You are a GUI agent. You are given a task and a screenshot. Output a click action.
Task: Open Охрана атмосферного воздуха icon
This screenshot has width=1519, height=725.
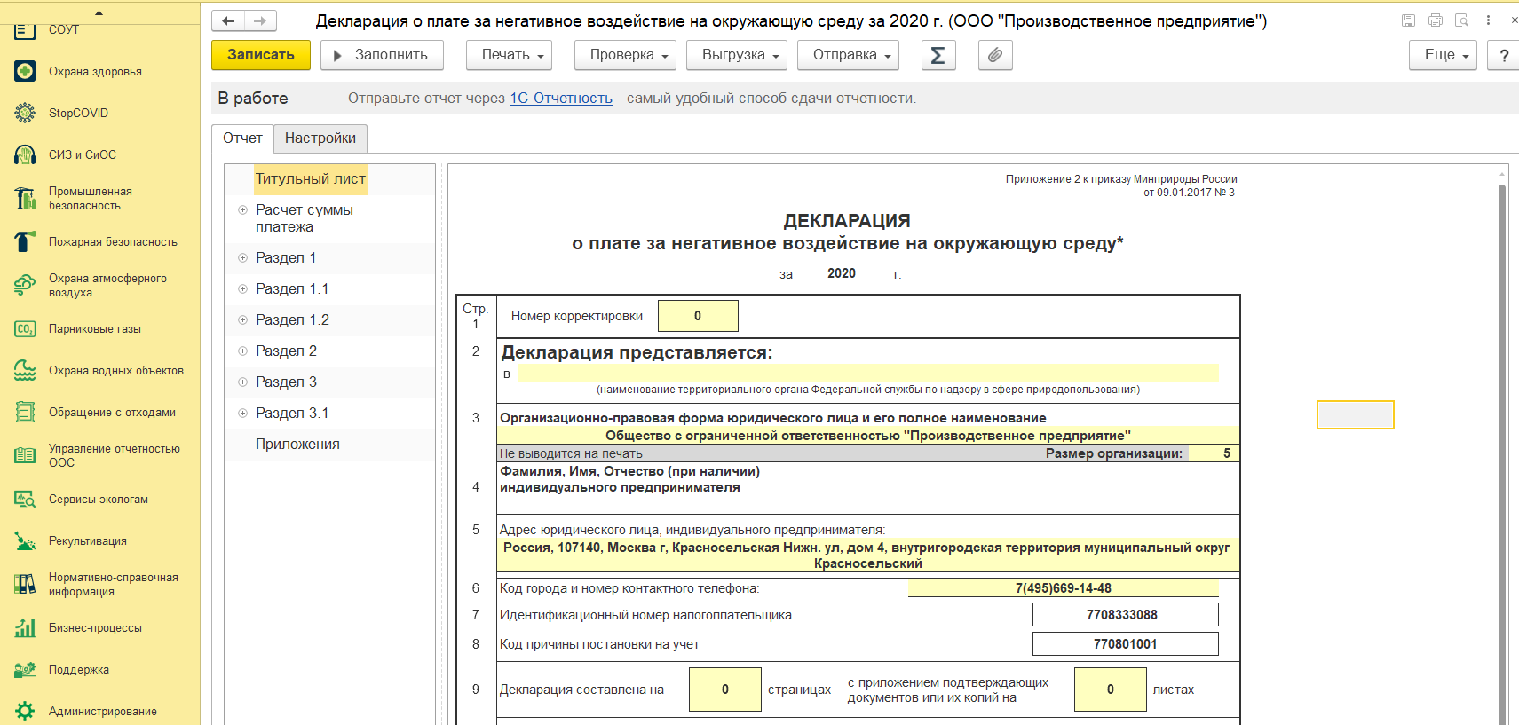25,285
